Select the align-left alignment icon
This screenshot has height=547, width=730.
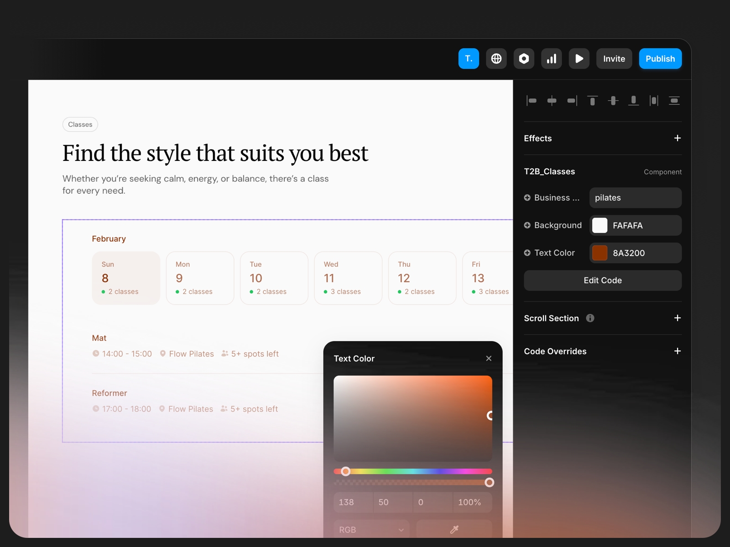coord(532,100)
